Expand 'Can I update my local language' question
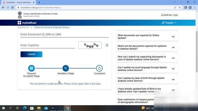 pyautogui.click(x=147, y=69)
